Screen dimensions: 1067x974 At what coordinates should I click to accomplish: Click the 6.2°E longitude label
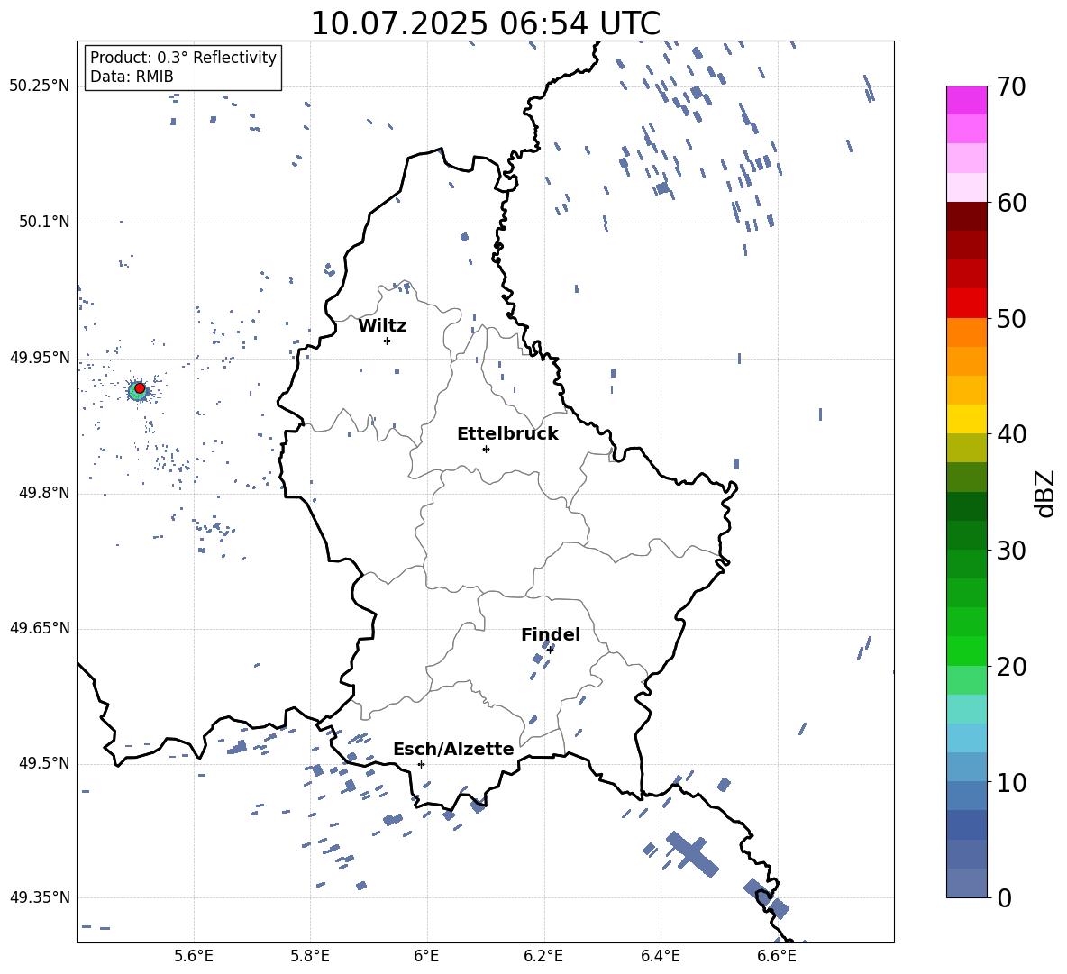543,956
